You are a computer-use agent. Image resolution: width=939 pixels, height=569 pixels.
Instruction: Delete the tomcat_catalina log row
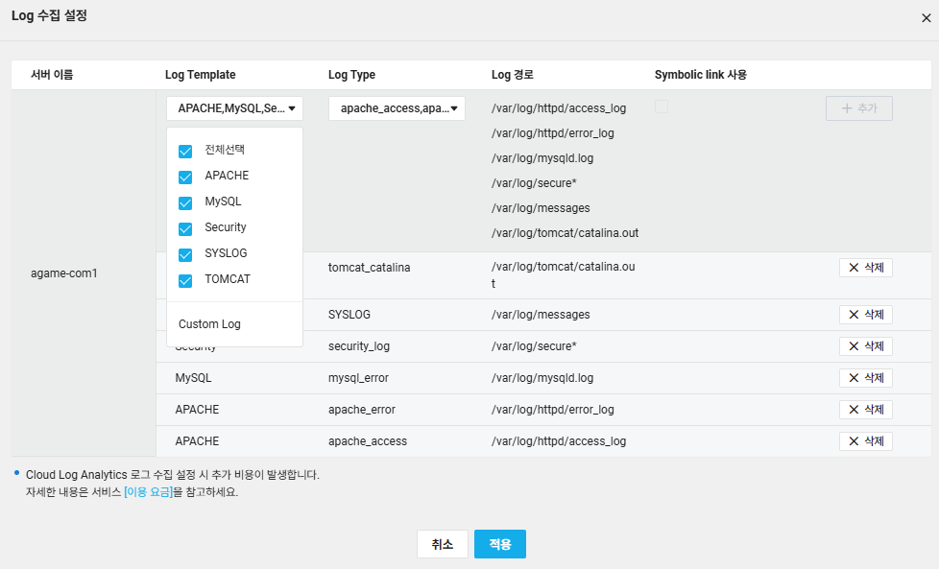point(866,268)
